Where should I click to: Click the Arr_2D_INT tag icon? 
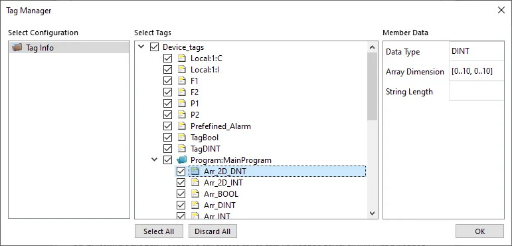[195, 183]
